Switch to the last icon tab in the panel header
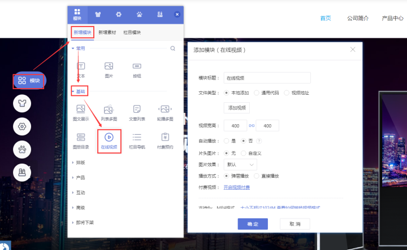This screenshot has width=407, height=250. [160, 15]
